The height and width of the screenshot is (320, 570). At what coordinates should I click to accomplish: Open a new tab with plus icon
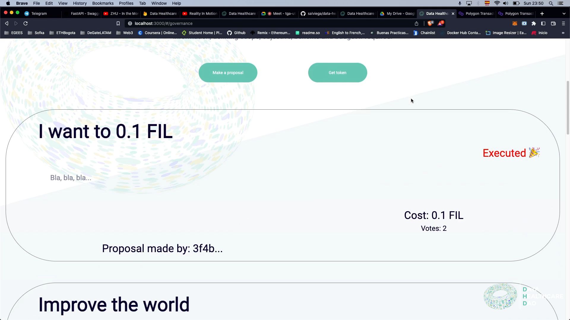tap(542, 14)
